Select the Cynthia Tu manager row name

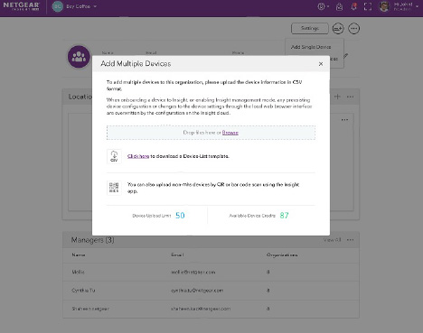83,291
